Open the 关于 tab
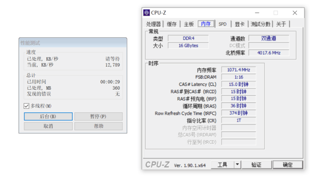The width and height of the screenshot is (315, 177). coord(281,24)
